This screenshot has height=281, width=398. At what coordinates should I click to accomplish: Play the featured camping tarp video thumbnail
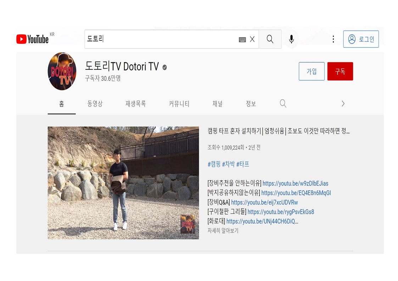point(123,183)
